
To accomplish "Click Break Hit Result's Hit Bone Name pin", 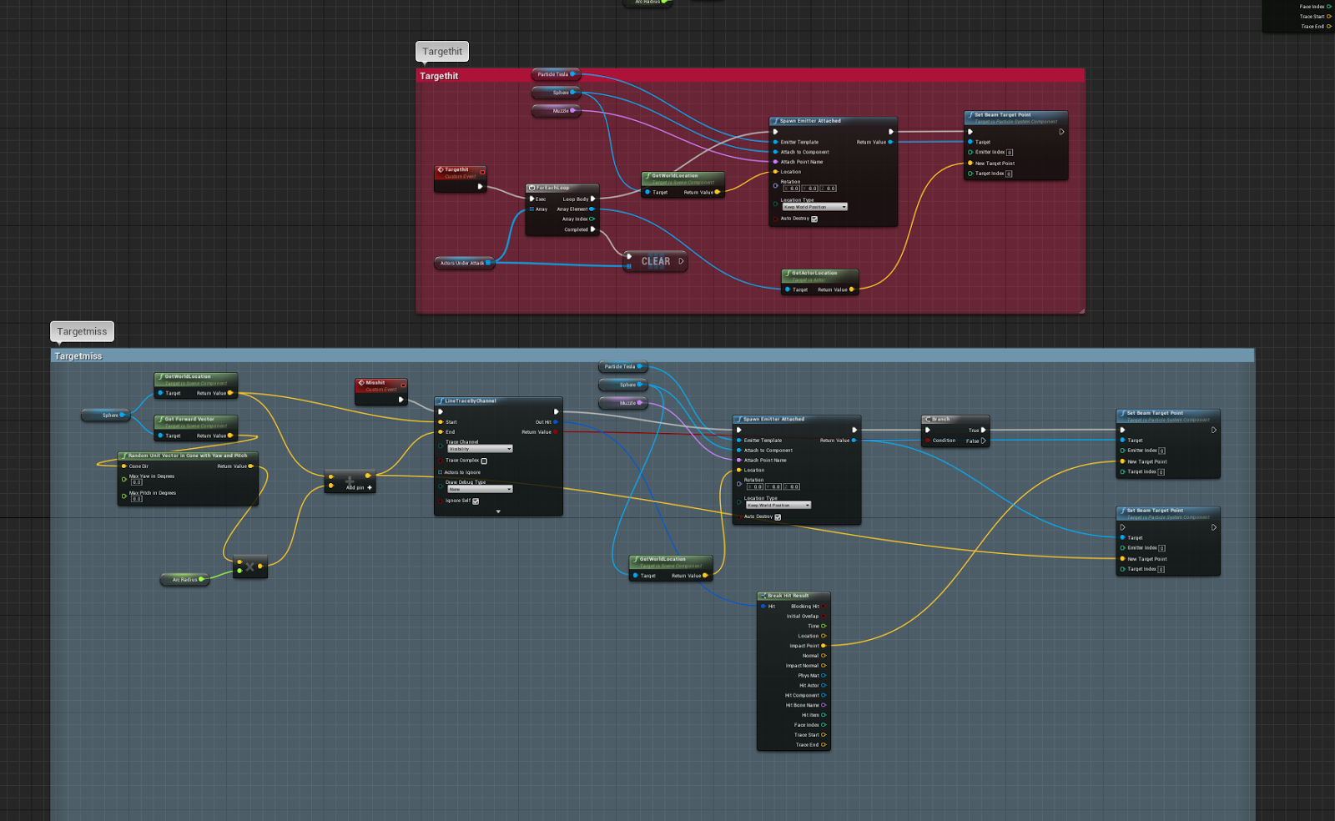I will [x=824, y=705].
